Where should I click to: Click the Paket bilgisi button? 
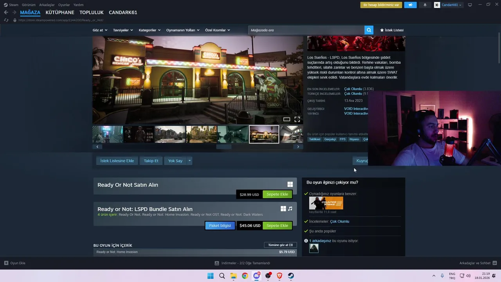pyautogui.click(x=220, y=226)
